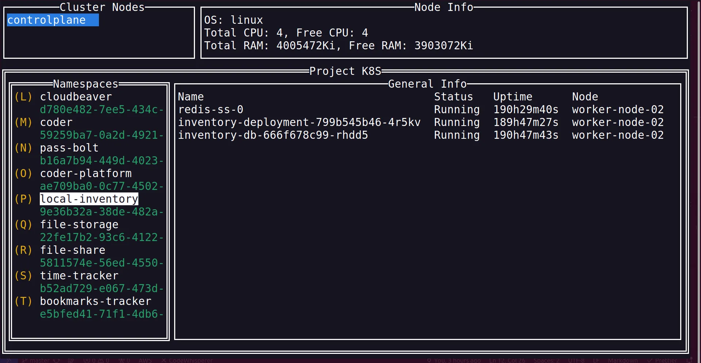Select the coder-platform namespace
The width and height of the screenshot is (701, 363).
[86, 173]
